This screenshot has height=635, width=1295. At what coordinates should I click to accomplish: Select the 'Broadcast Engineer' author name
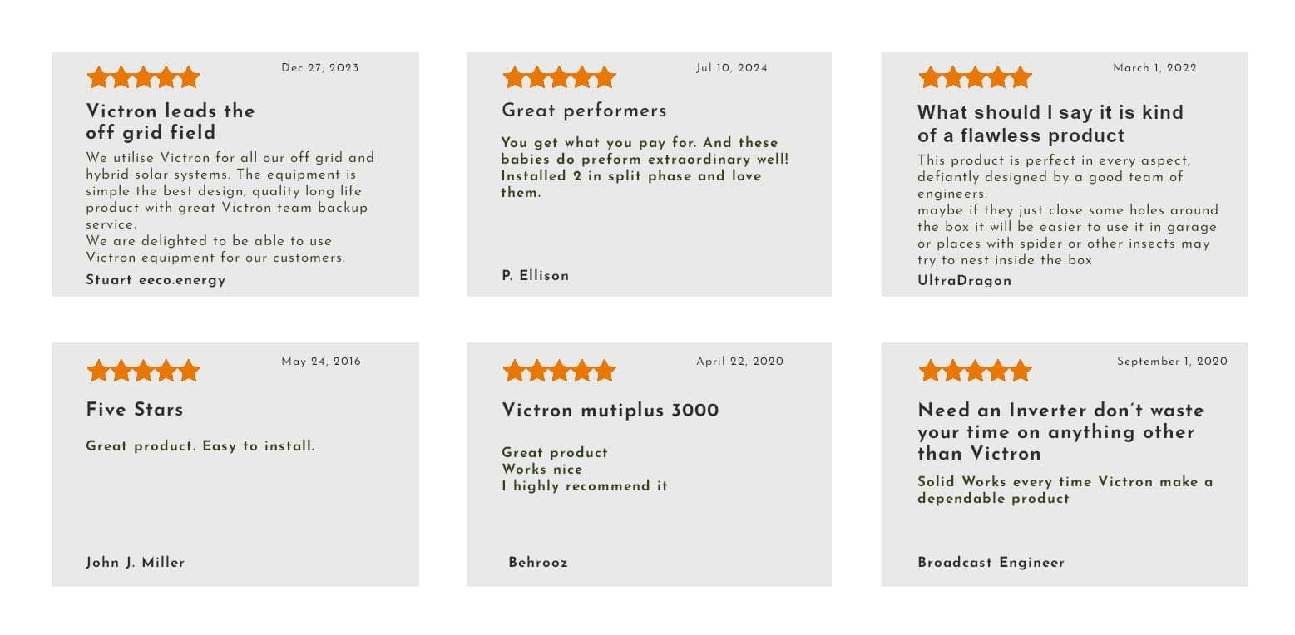click(x=991, y=563)
